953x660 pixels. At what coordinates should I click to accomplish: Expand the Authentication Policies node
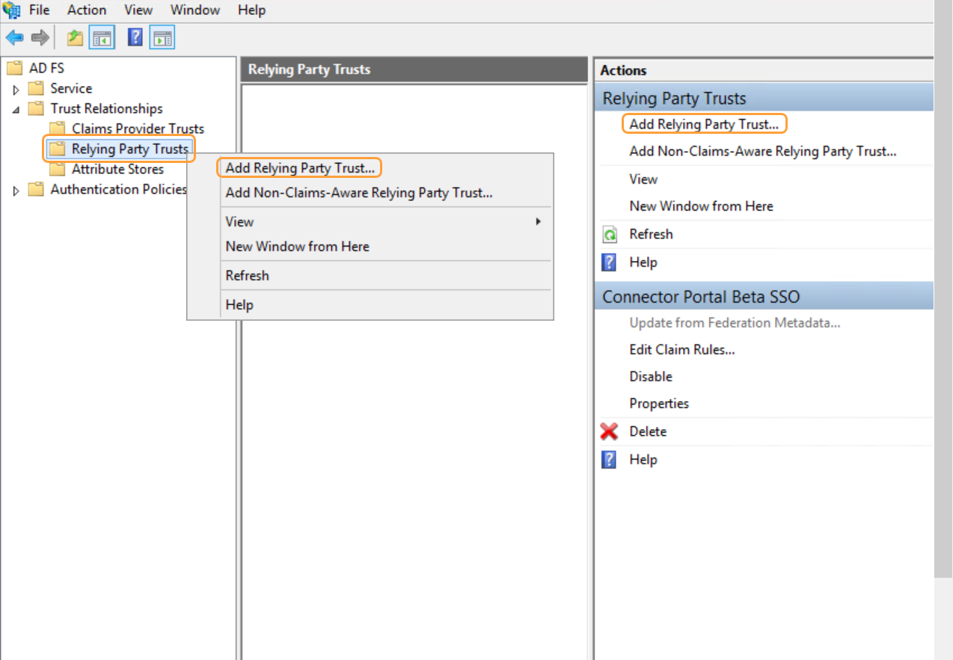pos(16,191)
